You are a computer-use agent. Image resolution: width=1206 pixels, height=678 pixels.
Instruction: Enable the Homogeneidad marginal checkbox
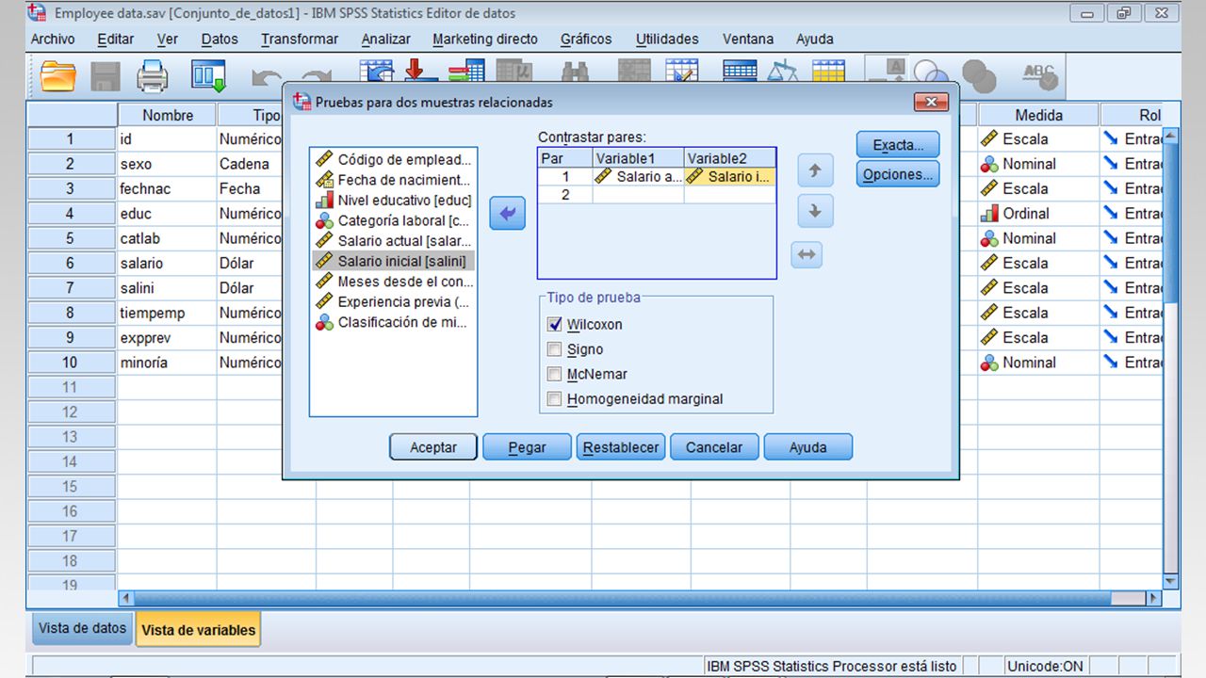tap(554, 399)
